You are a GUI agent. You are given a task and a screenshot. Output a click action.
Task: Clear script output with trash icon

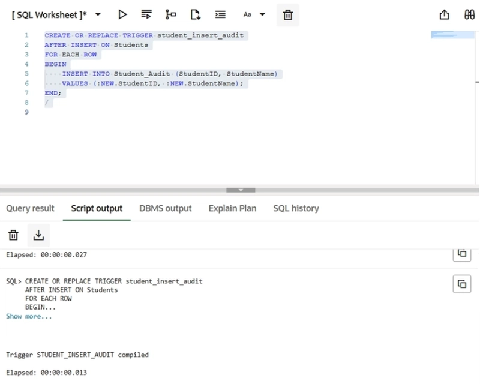13,235
